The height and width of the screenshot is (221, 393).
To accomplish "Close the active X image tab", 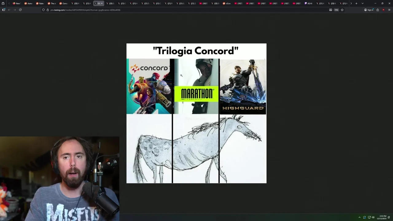I will pos(102,3).
